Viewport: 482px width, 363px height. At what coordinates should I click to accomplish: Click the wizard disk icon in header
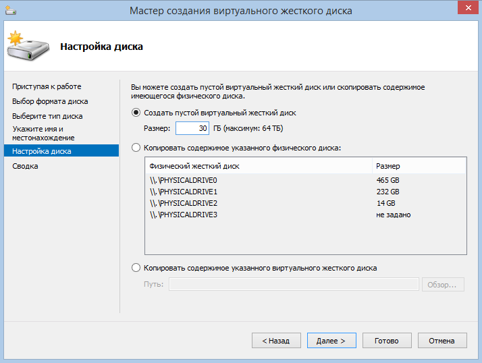pyautogui.click(x=27, y=46)
